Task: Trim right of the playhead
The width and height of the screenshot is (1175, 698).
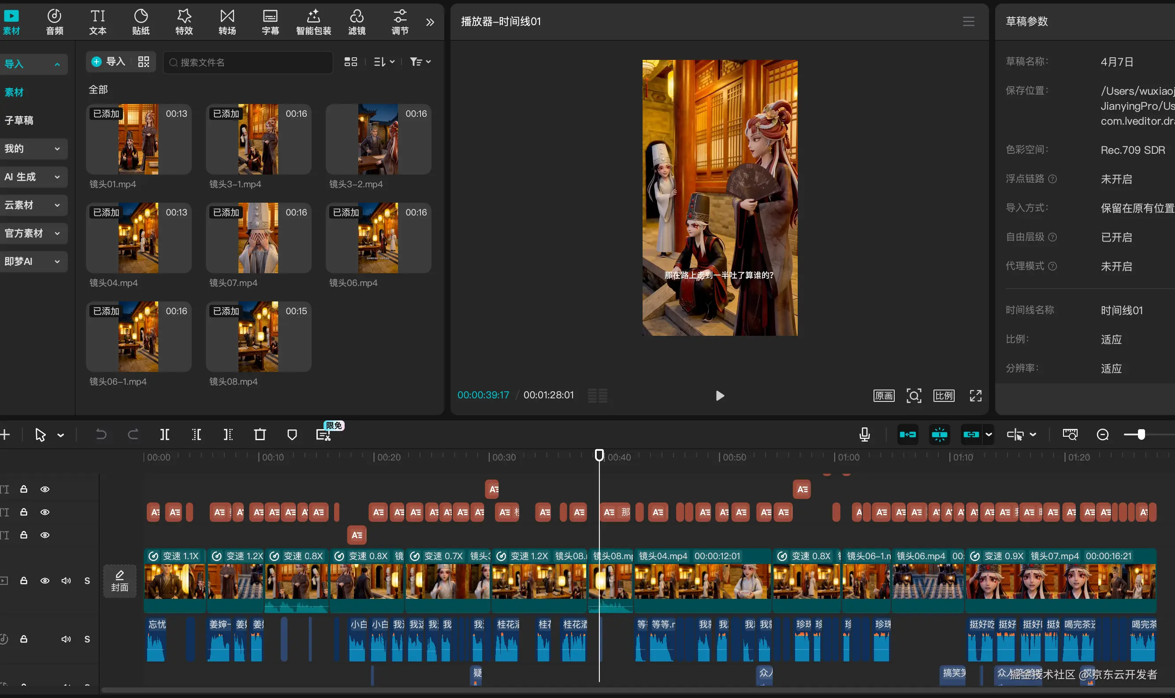Action: click(228, 434)
